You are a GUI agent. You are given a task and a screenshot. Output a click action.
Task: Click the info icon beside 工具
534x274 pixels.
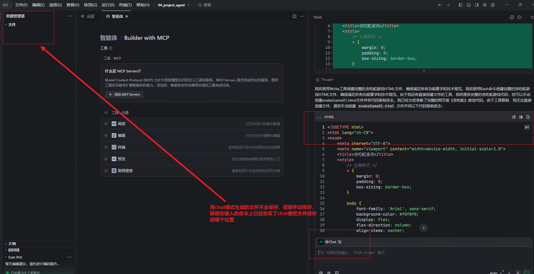[x=111, y=48]
